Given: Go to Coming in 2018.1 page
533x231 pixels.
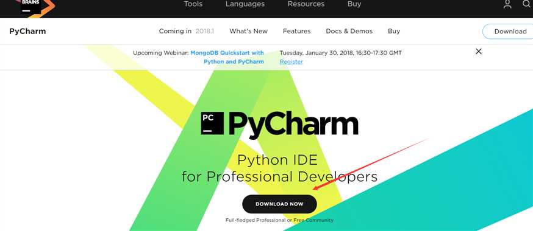Looking at the screenshot, I should [187, 31].
